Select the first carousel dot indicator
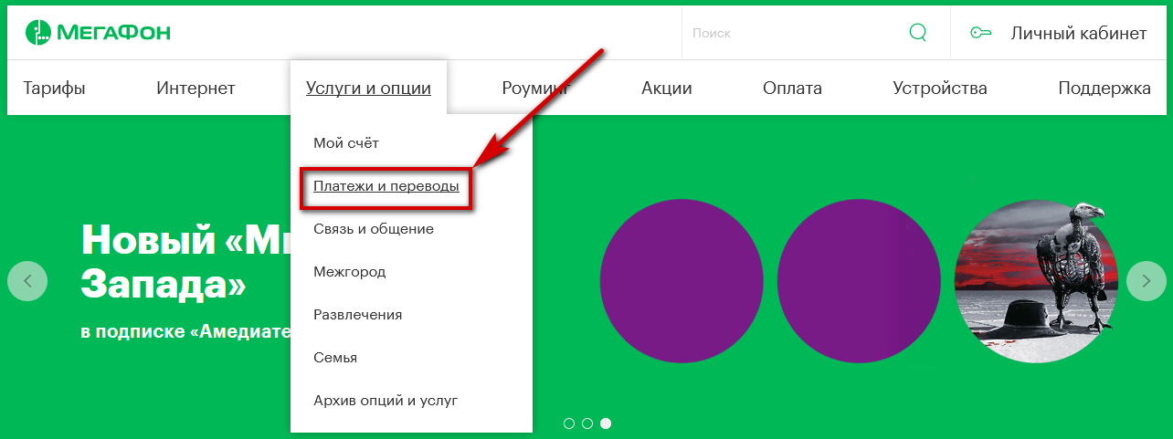 coord(569,423)
